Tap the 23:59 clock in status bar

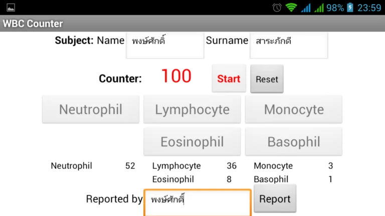pos(369,8)
